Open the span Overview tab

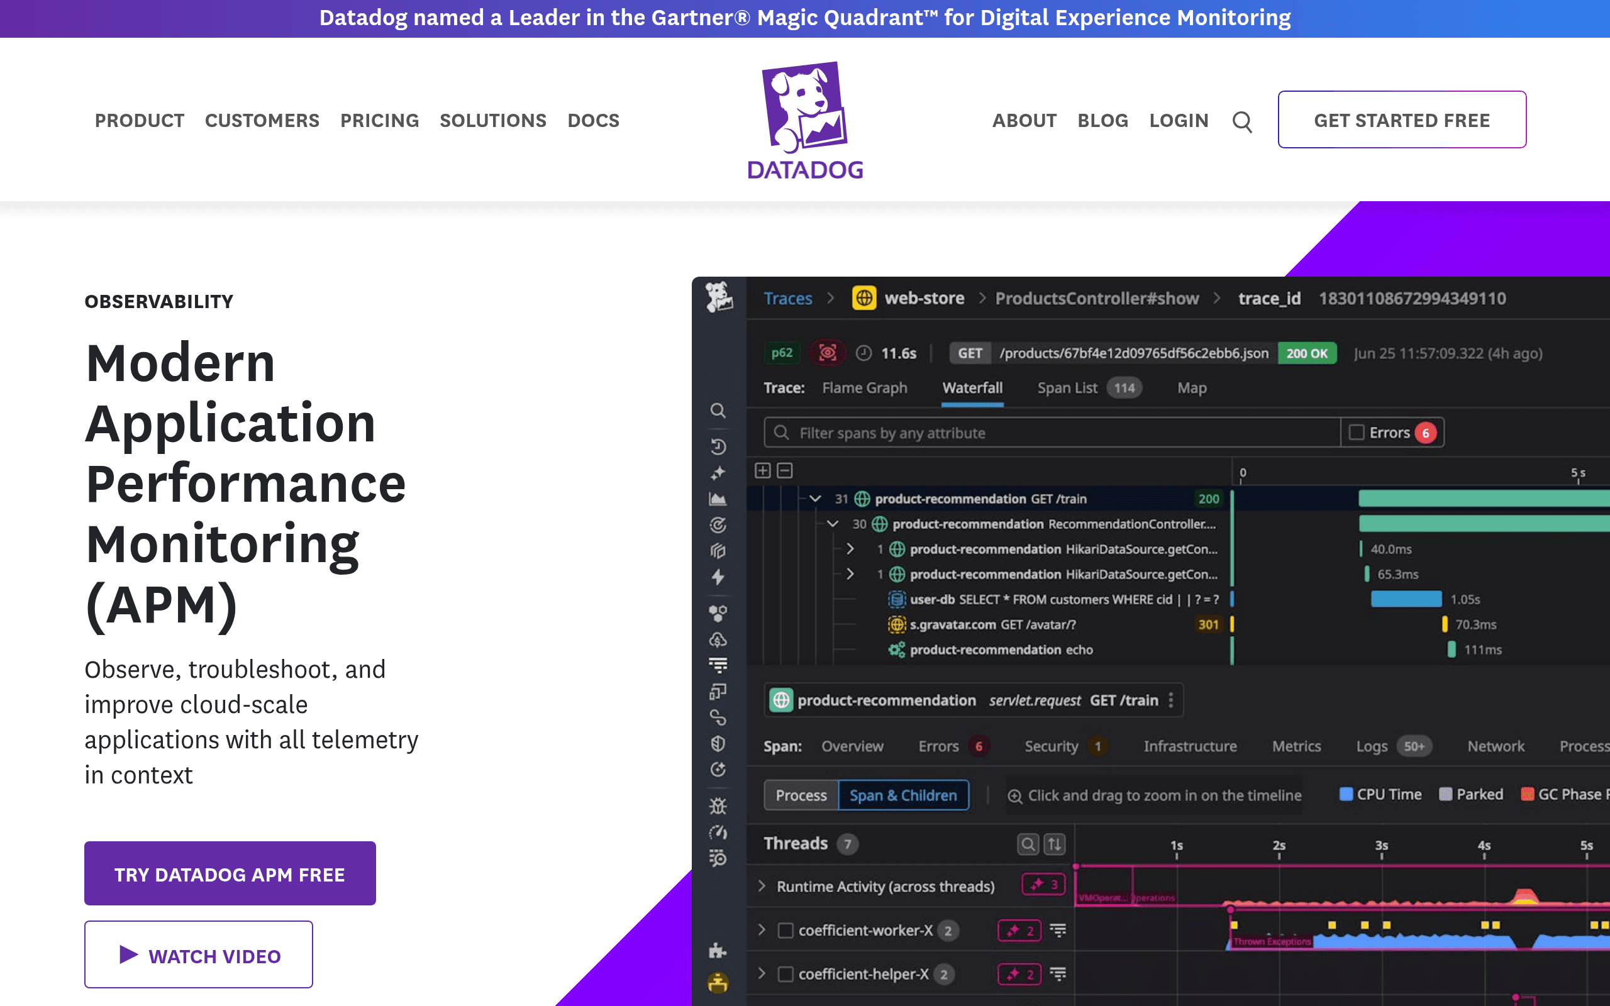point(852,746)
